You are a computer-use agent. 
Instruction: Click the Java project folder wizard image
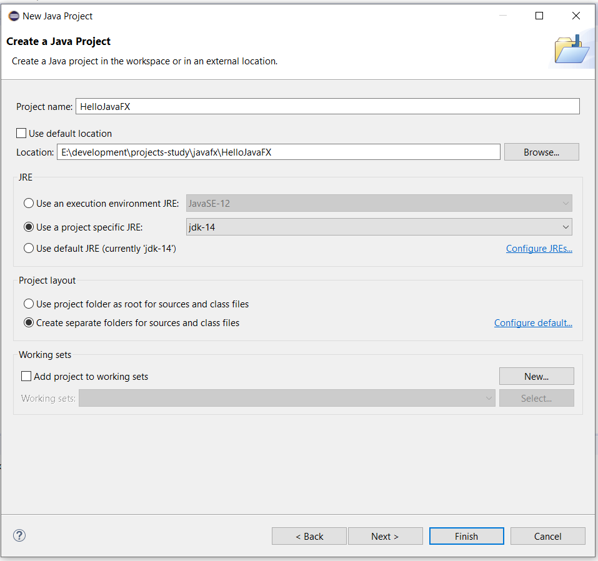571,49
